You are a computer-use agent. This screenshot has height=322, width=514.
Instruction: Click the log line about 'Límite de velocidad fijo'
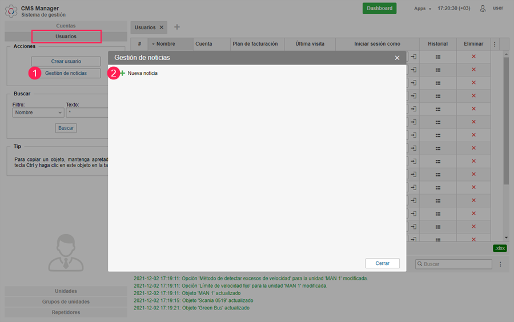(231, 285)
